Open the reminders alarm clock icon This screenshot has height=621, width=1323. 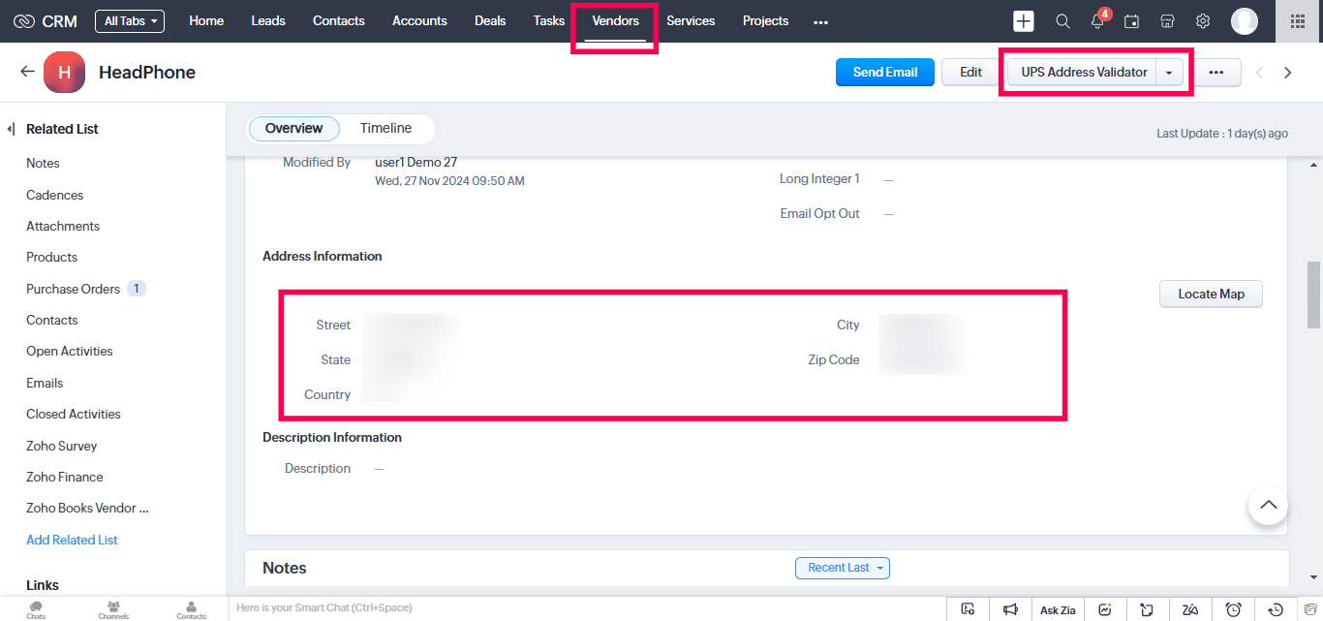(1233, 609)
